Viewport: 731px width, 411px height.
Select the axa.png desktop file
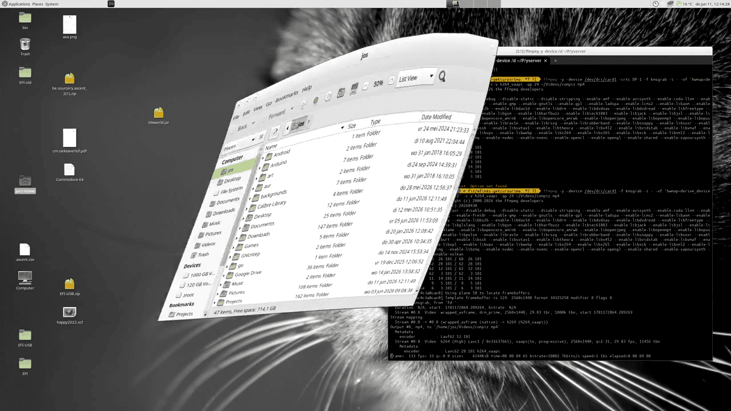[69, 27]
